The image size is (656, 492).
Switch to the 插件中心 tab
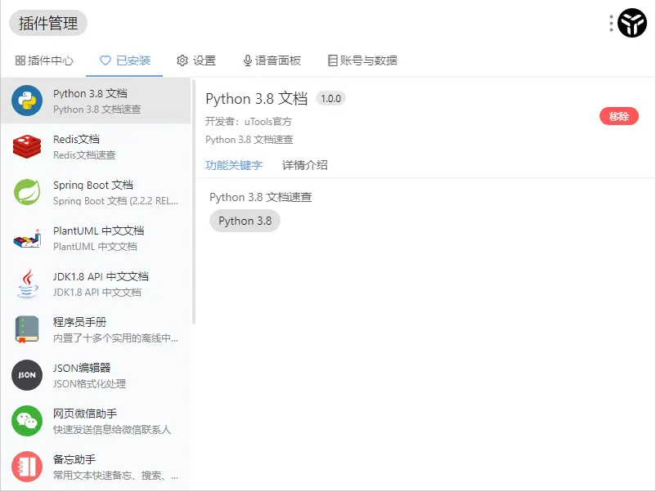[44, 60]
